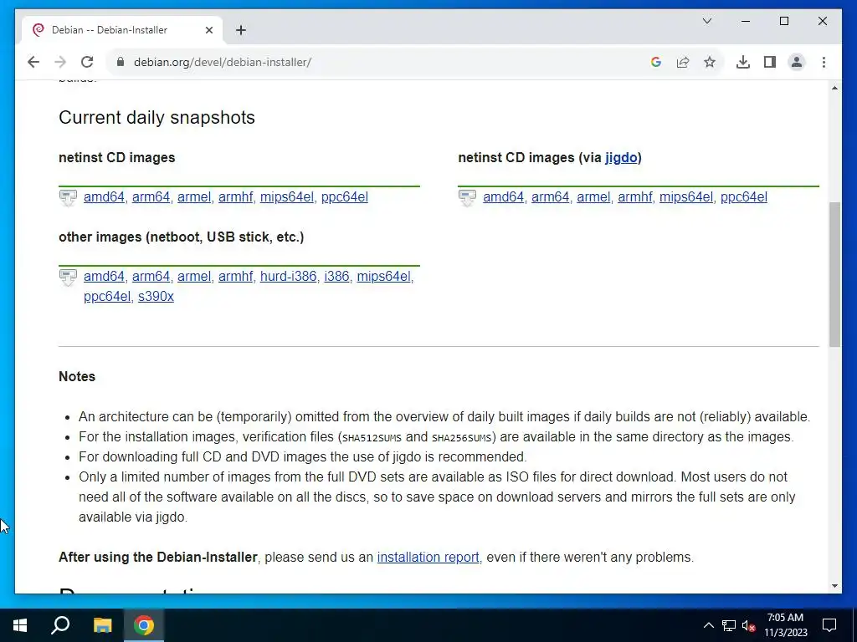Open armel under other images
The width and height of the screenshot is (857, 642).
click(194, 276)
